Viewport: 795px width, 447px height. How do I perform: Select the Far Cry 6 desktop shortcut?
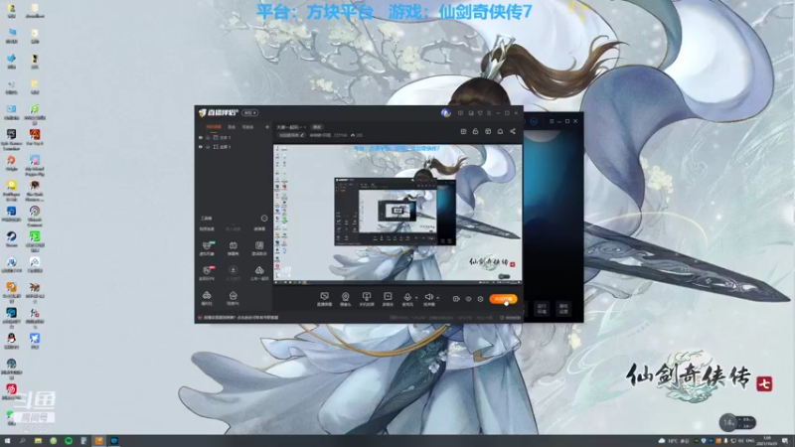35,137
